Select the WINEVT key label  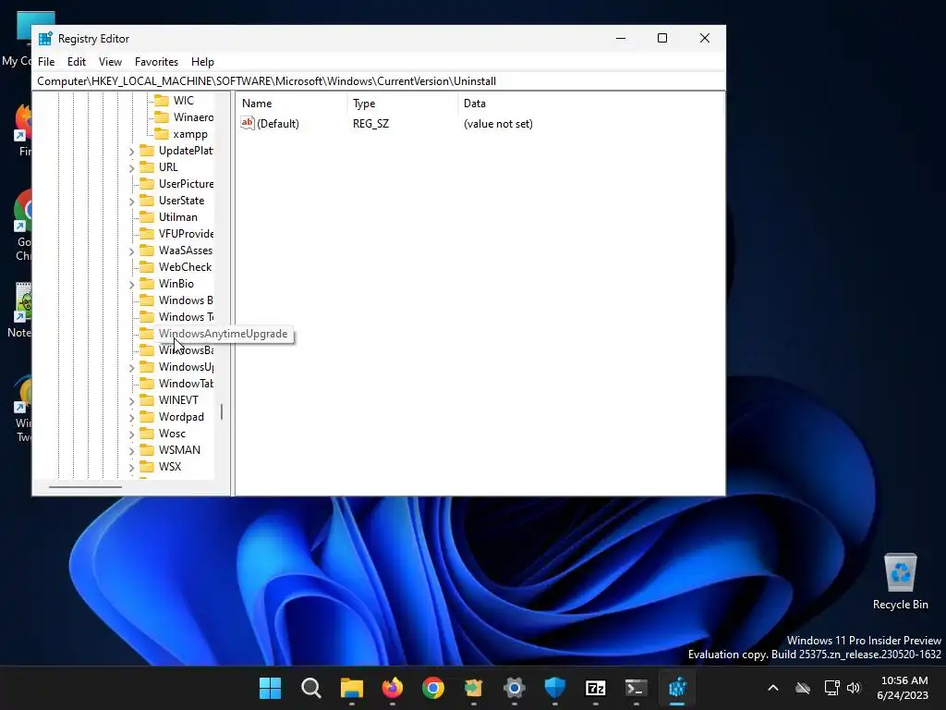click(178, 400)
